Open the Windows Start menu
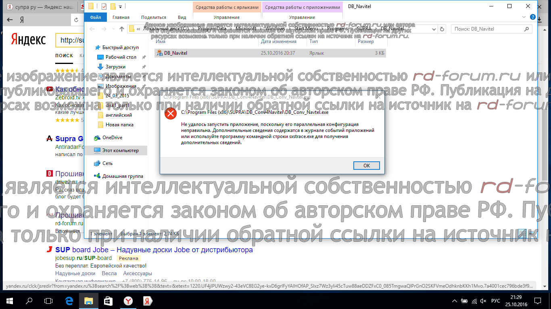 pyautogui.click(x=9, y=301)
